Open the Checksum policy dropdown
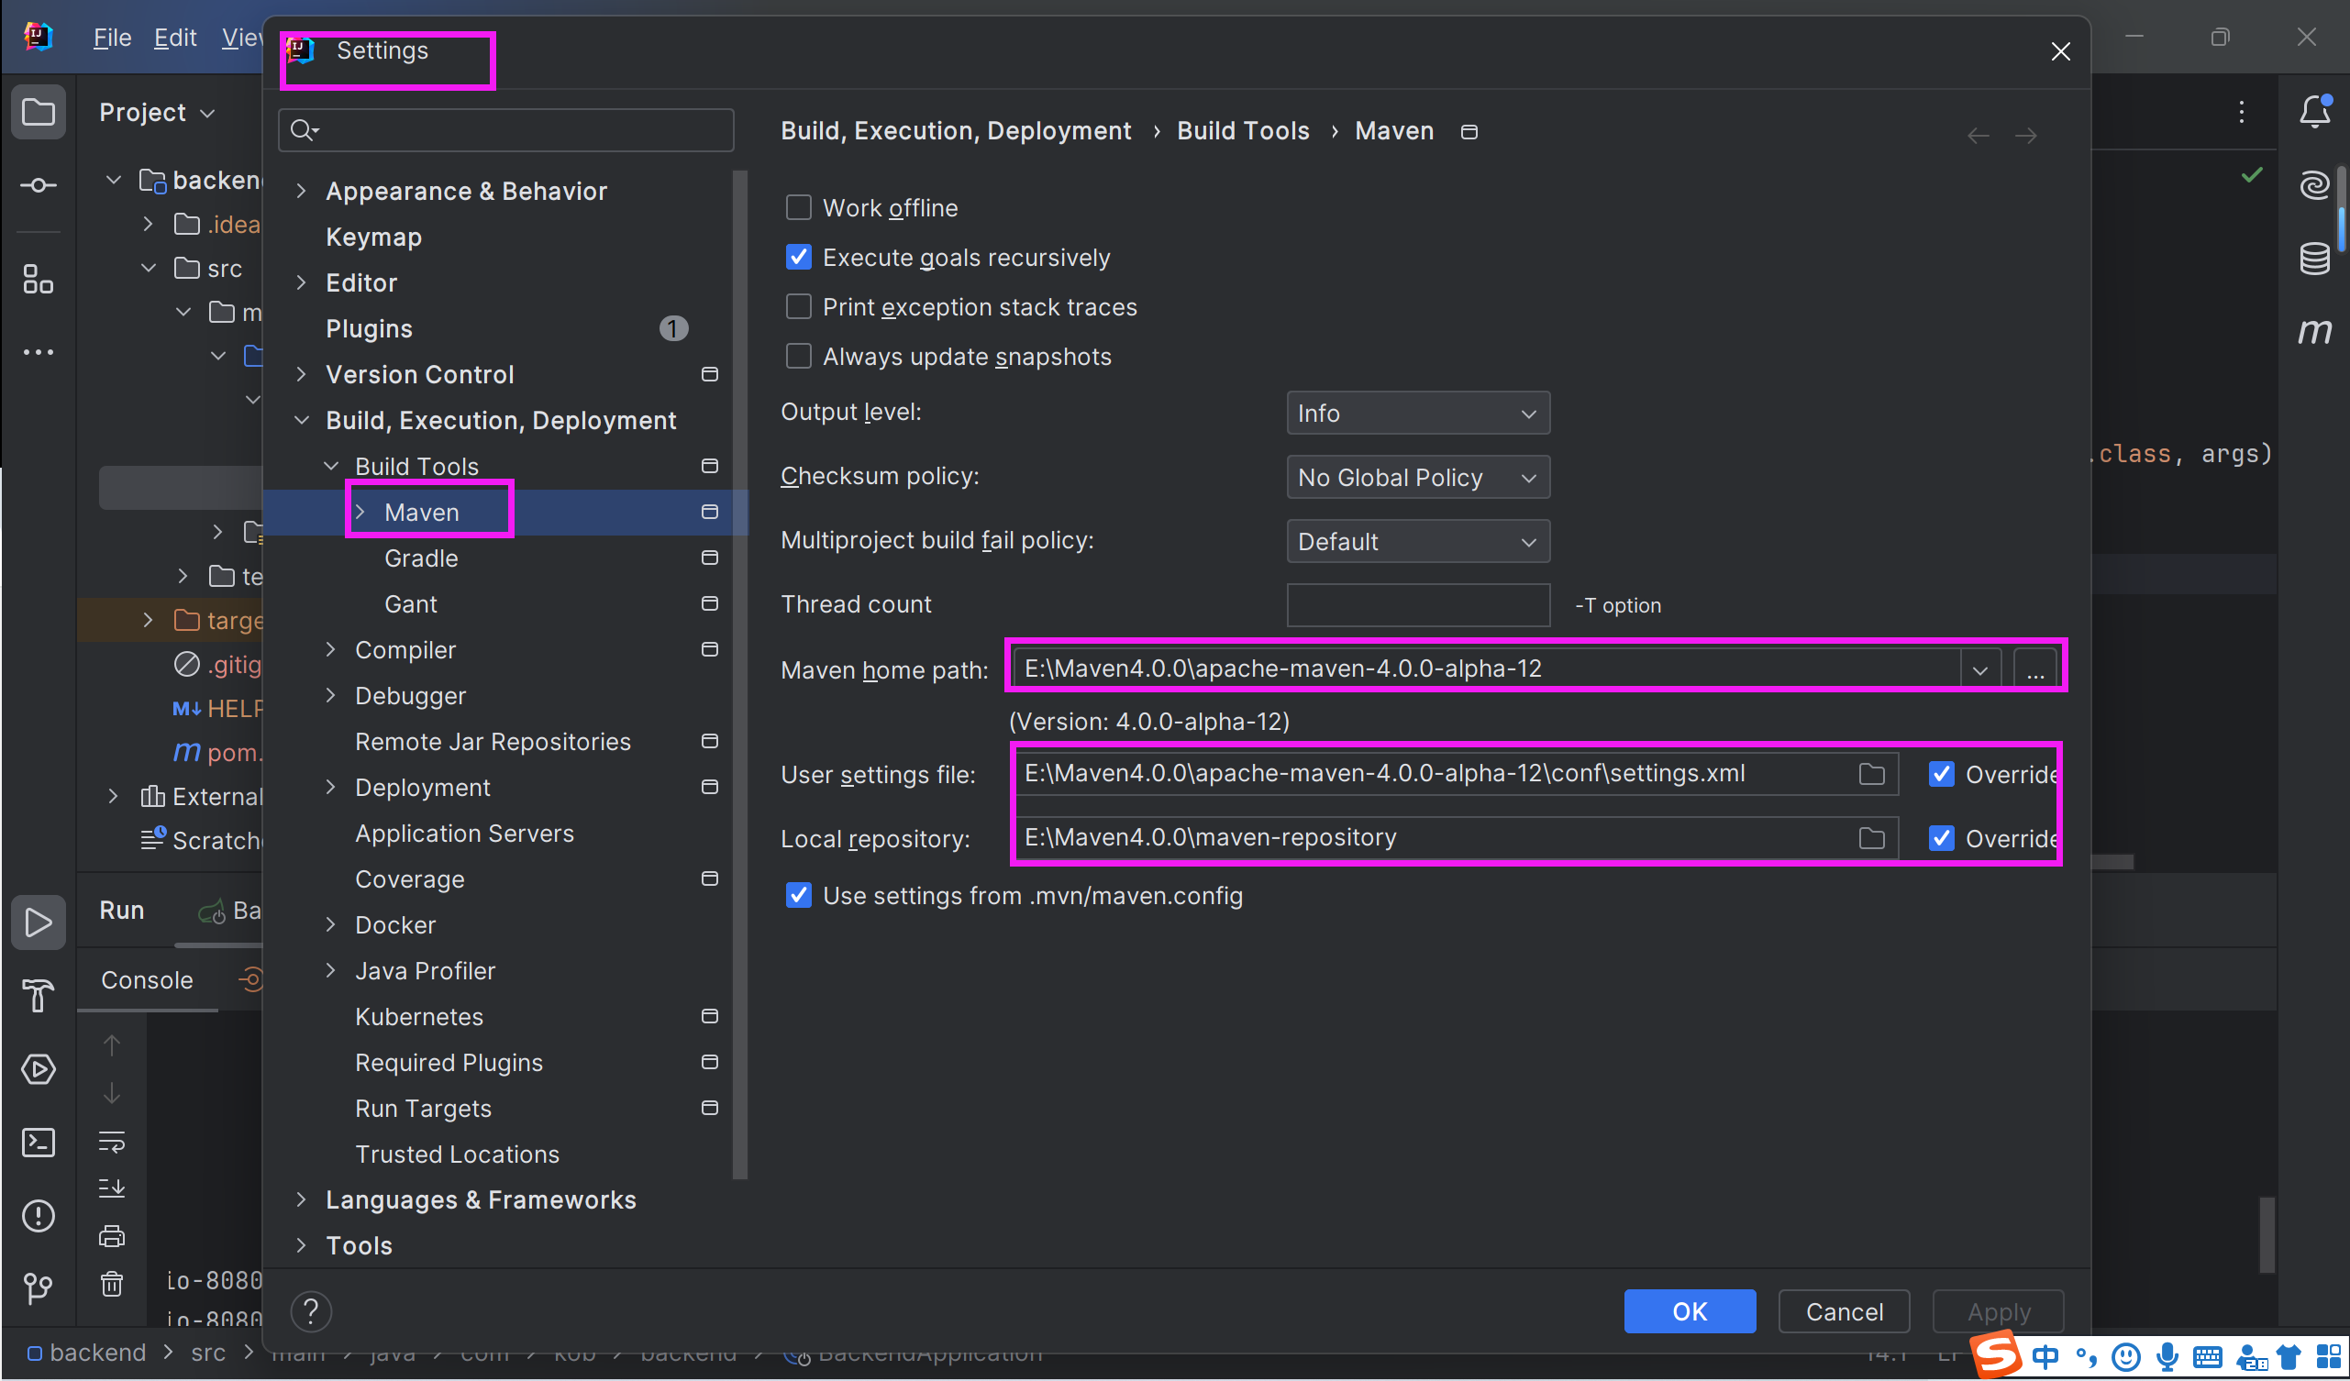The width and height of the screenshot is (2350, 1381). pos(1417,478)
